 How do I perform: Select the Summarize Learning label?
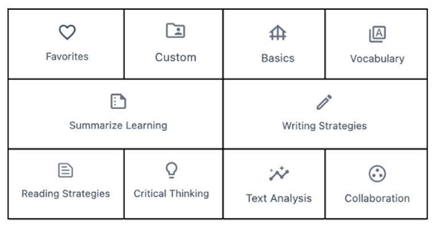118,125
